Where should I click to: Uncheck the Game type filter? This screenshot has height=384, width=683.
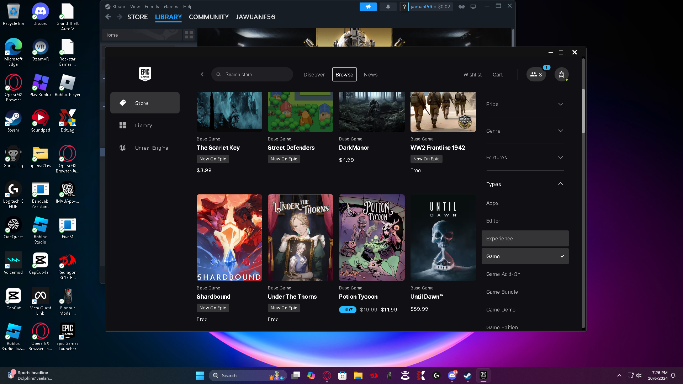coord(525,256)
